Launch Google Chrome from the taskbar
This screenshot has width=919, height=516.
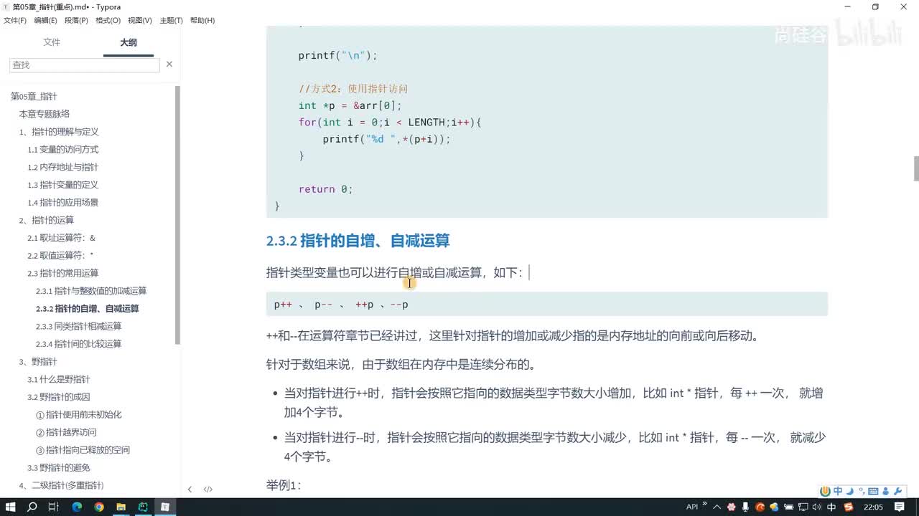pos(99,507)
